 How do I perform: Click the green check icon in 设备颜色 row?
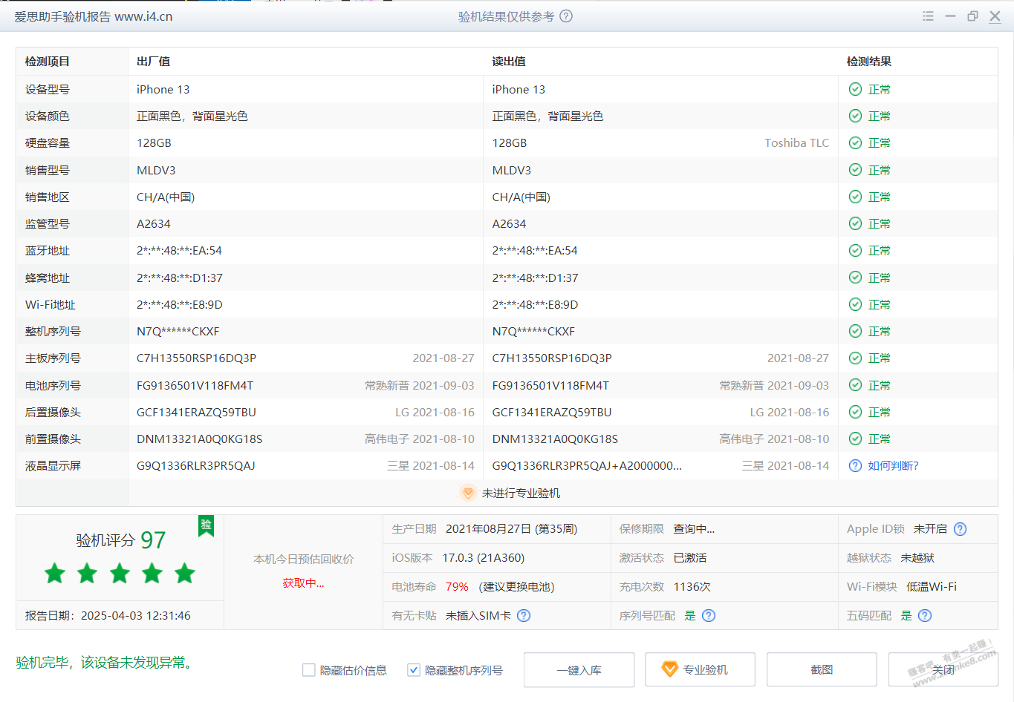(855, 116)
